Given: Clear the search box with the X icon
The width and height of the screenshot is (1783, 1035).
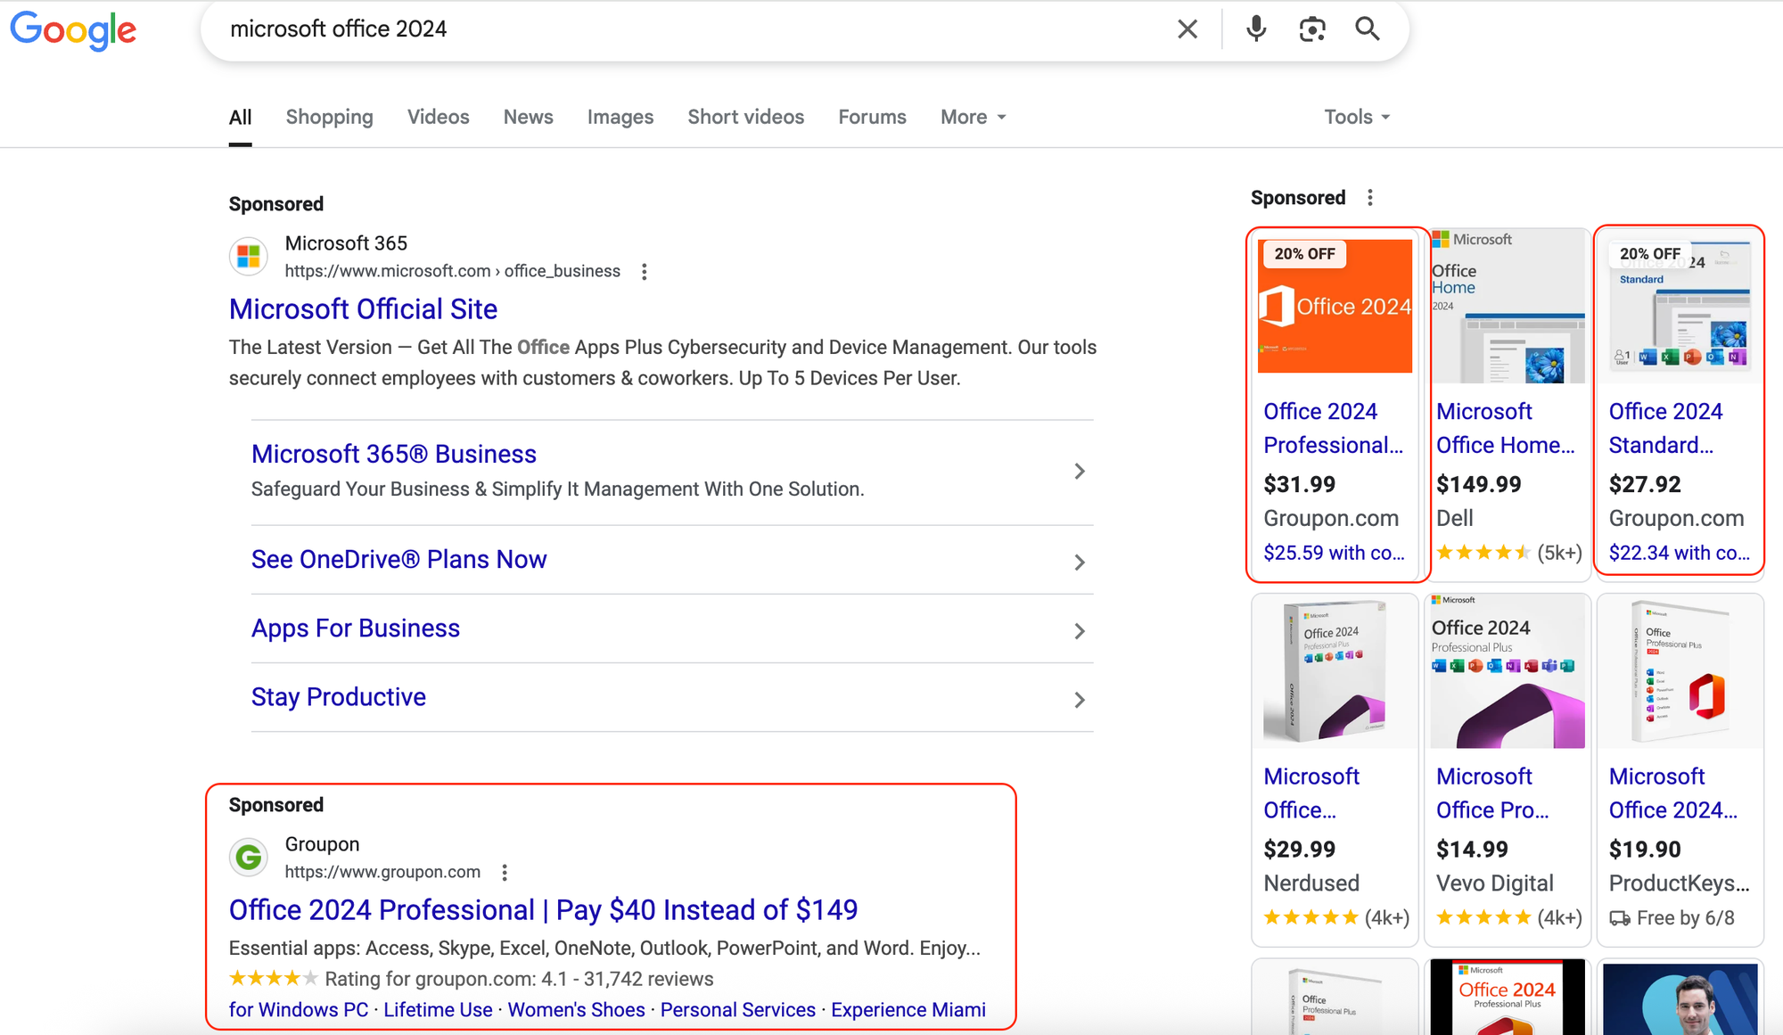Looking at the screenshot, I should [x=1187, y=29].
